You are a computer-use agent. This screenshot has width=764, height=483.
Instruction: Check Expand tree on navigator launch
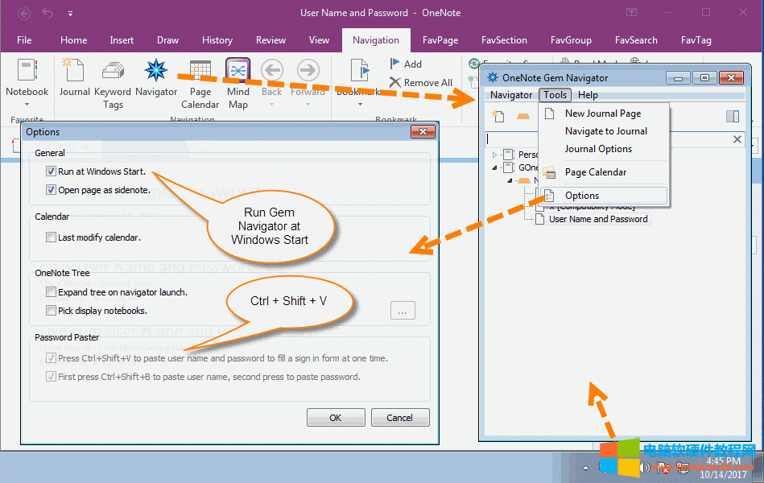52,292
